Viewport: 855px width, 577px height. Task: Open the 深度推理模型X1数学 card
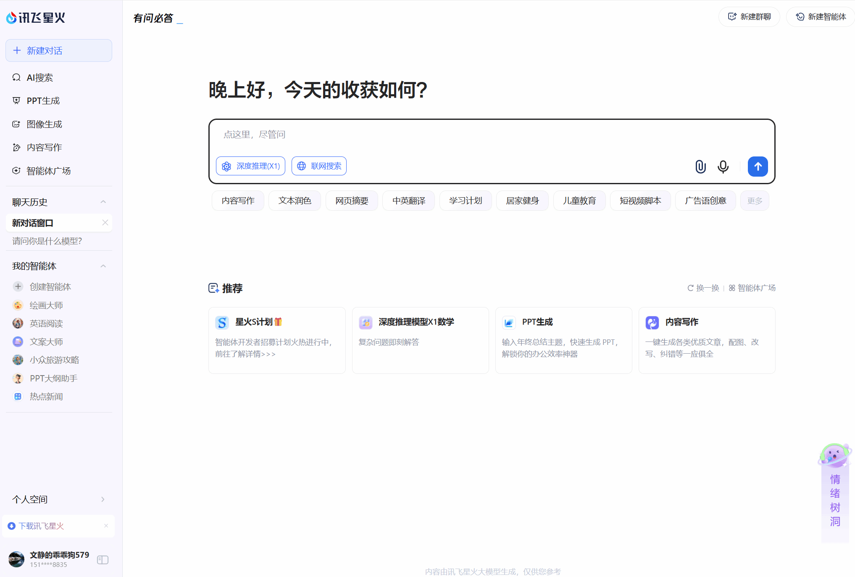pyautogui.click(x=420, y=340)
